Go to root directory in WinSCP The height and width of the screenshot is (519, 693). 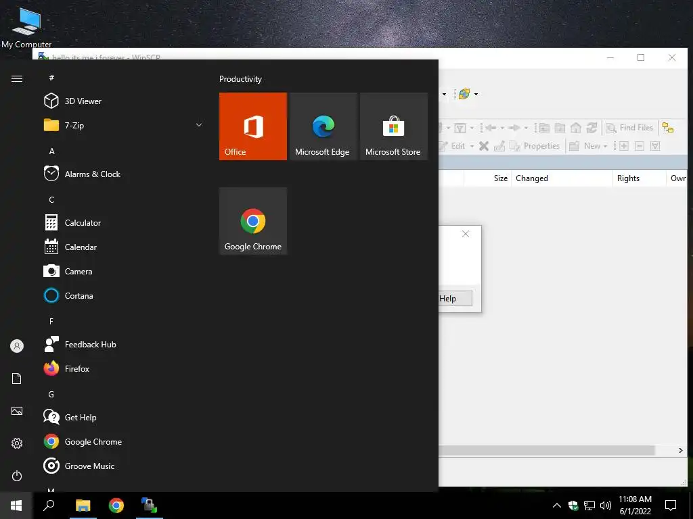[560, 128]
